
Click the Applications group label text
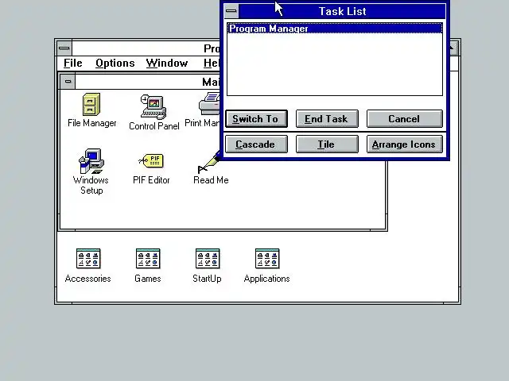click(x=267, y=279)
